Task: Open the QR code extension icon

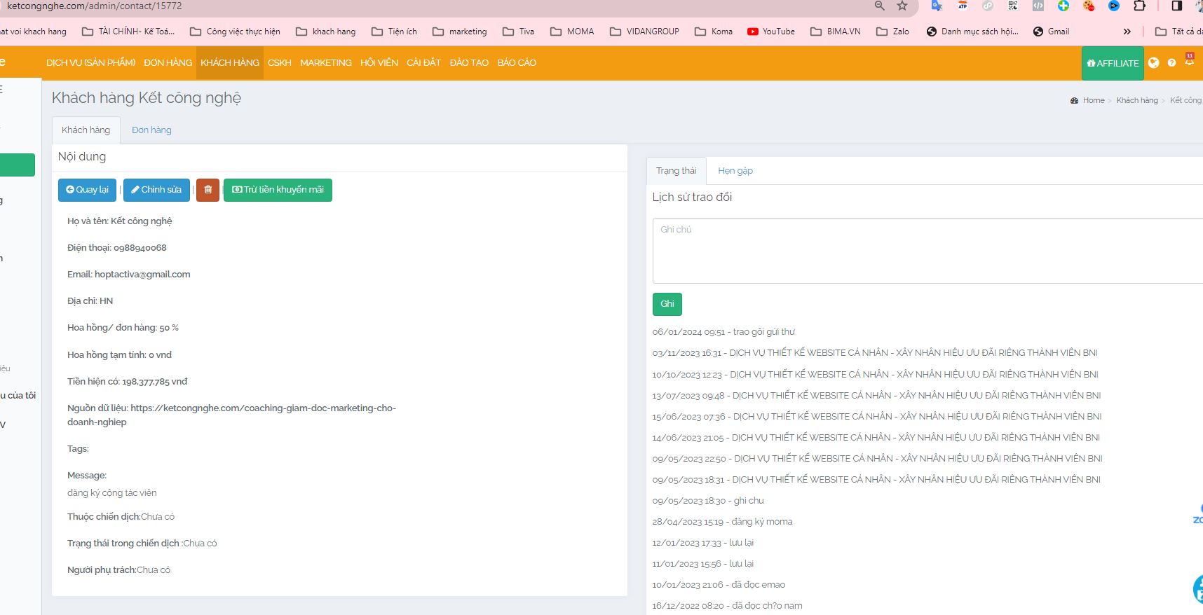Action: point(1013,6)
